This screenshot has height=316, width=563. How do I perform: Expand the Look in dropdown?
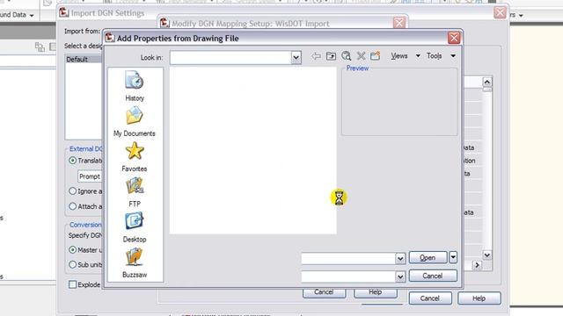(x=296, y=57)
